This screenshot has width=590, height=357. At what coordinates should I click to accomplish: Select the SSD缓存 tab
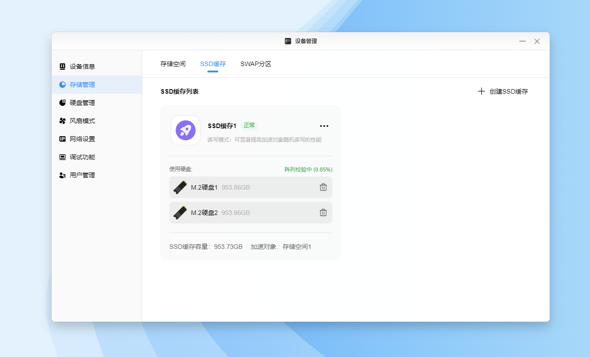(213, 64)
